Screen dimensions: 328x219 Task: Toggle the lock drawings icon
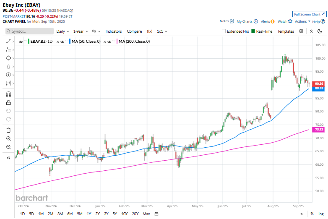(8, 102)
